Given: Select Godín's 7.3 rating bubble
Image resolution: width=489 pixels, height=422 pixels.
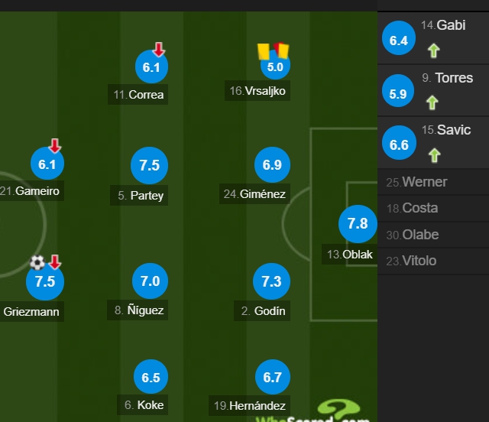Looking at the screenshot, I should pos(272,281).
